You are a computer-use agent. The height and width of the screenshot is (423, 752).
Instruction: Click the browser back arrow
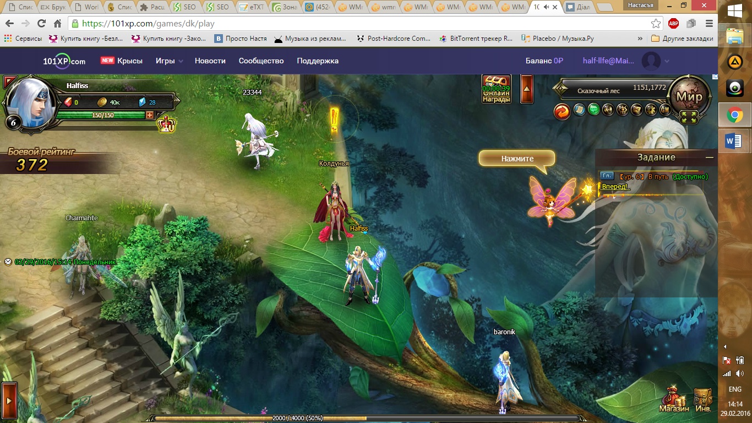pos(9,24)
